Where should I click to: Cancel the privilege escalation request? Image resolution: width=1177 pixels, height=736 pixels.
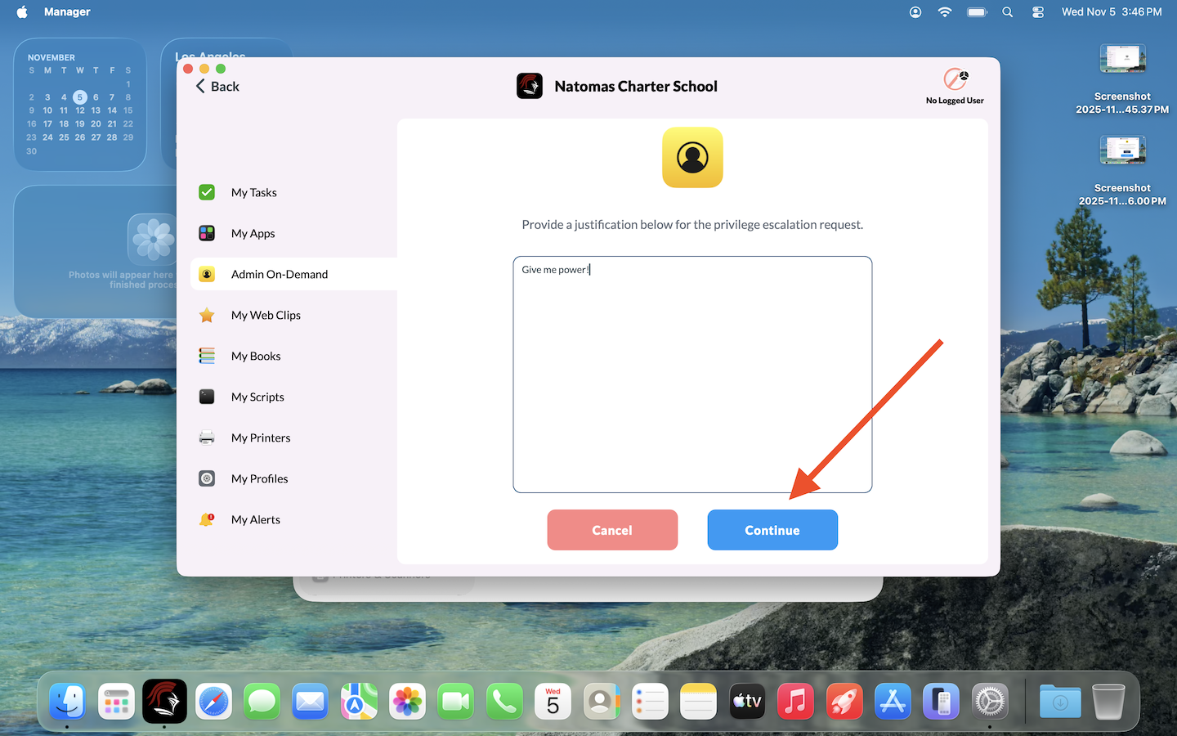click(612, 530)
